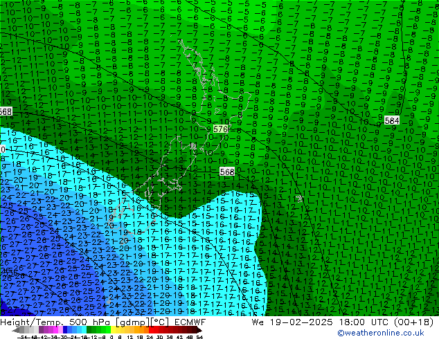
Task: Click the '54' legend scale value
Action: point(199,337)
